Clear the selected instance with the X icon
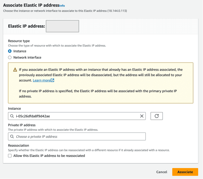Screen dimensions: 203x179 coord(142,116)
